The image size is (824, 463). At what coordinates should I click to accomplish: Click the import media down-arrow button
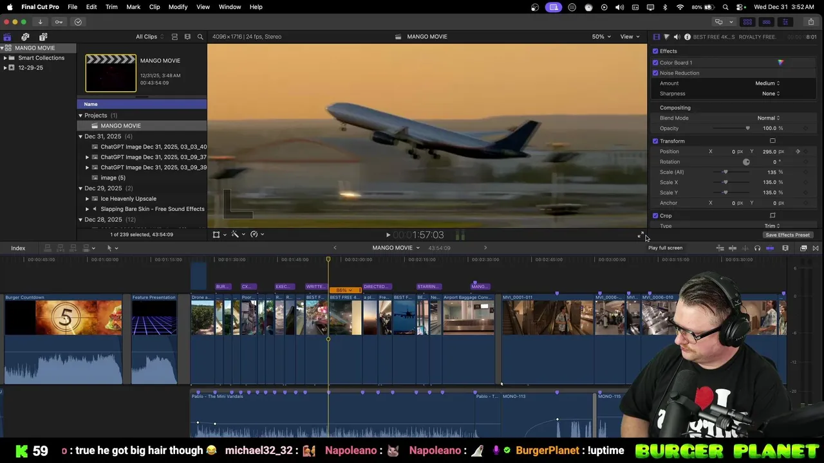point(40,22)
